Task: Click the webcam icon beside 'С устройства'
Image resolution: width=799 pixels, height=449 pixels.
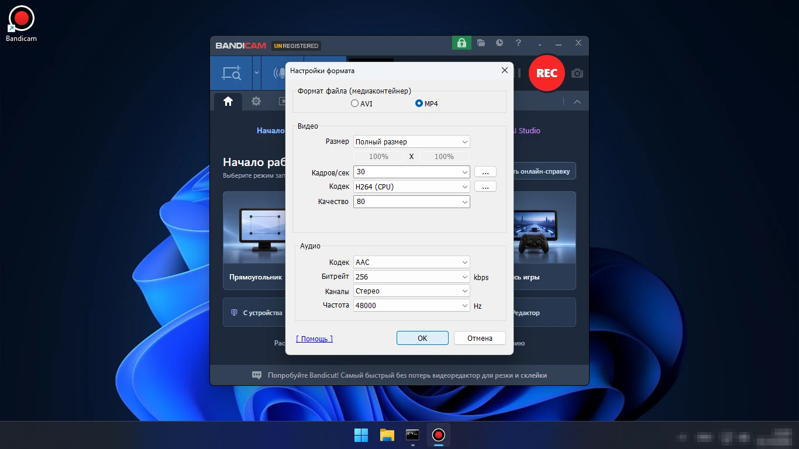Action: tap(234, 313)
